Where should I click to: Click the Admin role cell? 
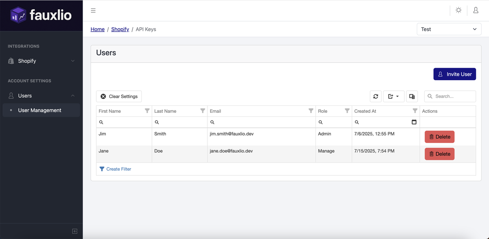[x=334, y=137]
